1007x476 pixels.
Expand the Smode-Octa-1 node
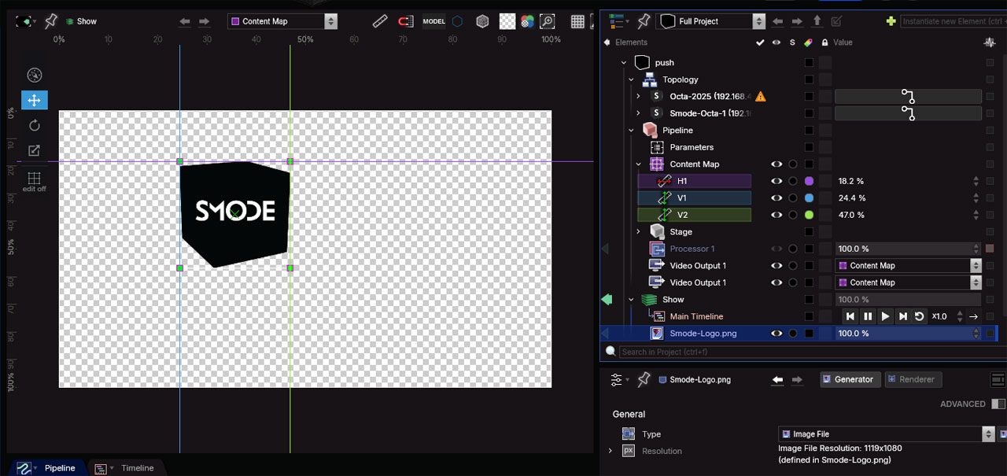pyautogui.click(x=638, y=113)
